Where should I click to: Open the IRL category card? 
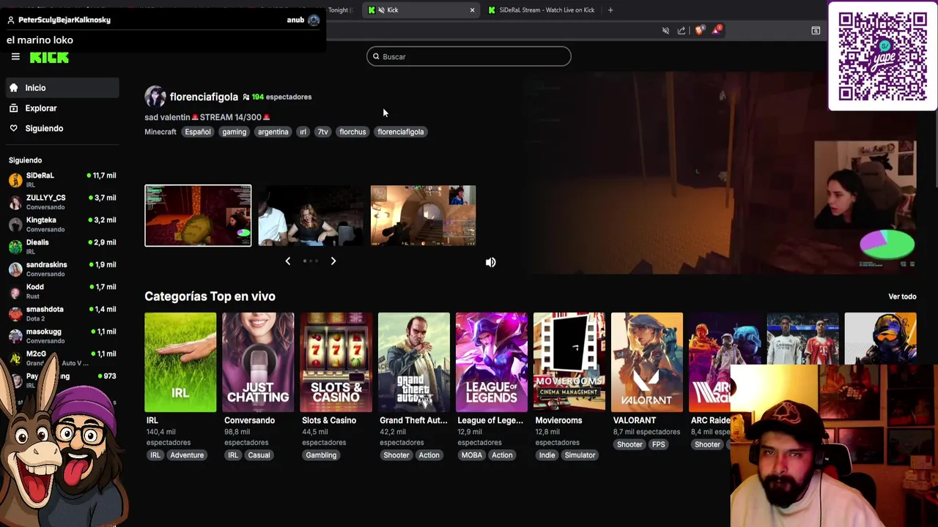click(x=180, y=362)
